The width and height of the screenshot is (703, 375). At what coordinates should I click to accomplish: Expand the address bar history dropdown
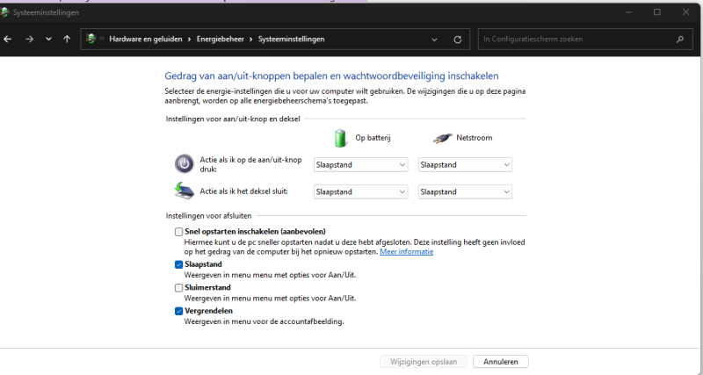(434, 40)
